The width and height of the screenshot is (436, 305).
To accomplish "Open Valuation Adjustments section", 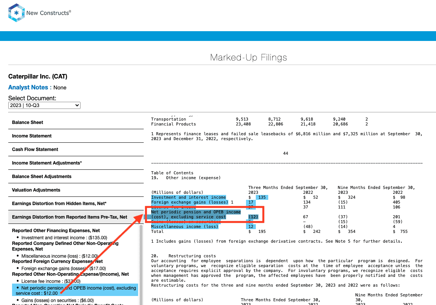I will [76, 190].
